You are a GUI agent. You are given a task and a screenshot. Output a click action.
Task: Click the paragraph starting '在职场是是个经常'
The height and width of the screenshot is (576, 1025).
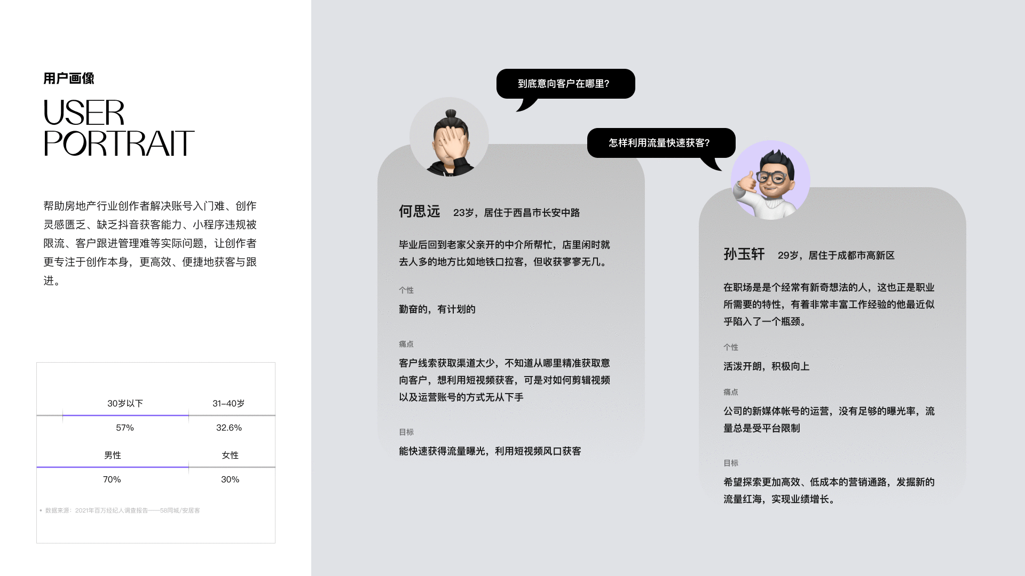[829, 305]
